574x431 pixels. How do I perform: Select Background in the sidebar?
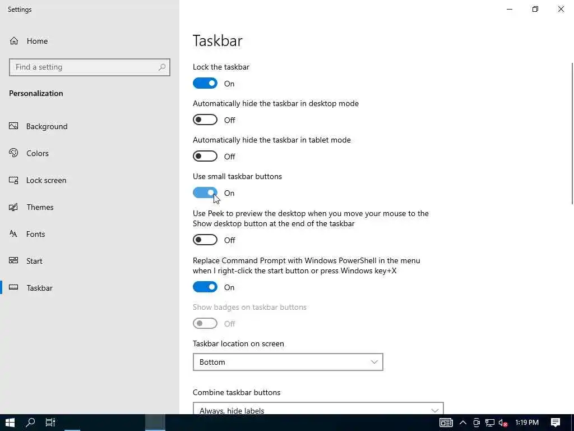[x=89, y=126]
